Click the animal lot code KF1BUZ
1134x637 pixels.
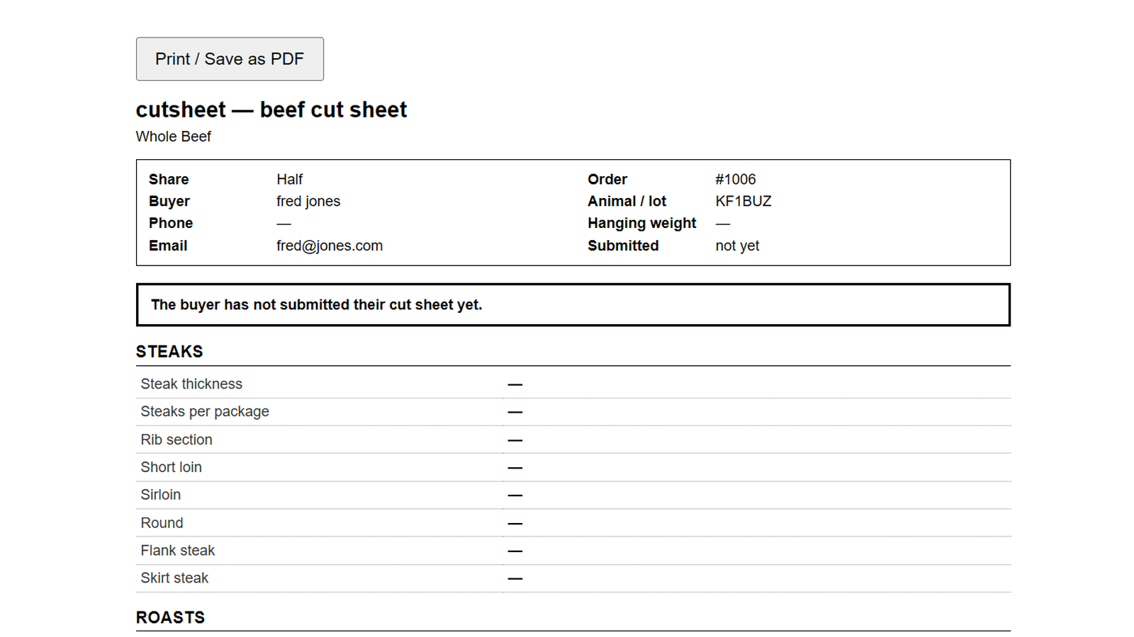[743, 201]
